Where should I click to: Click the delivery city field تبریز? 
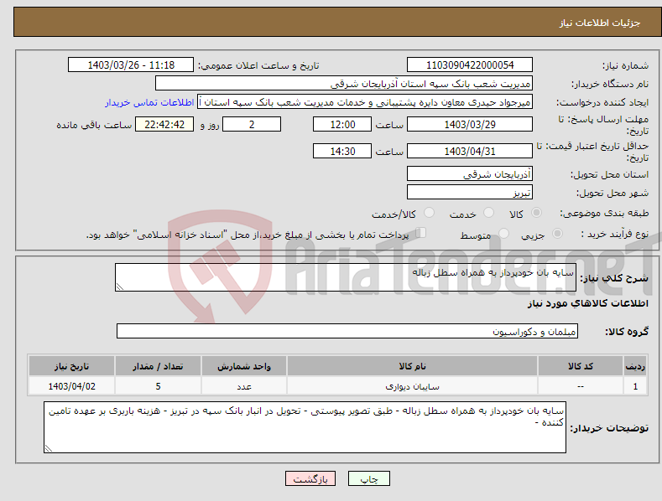click(470, 193)
